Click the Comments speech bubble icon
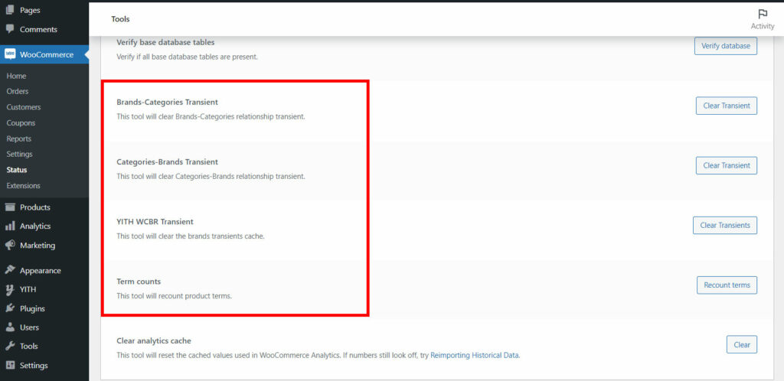This screenshot has width=784, height=381. tap(10, 29)
